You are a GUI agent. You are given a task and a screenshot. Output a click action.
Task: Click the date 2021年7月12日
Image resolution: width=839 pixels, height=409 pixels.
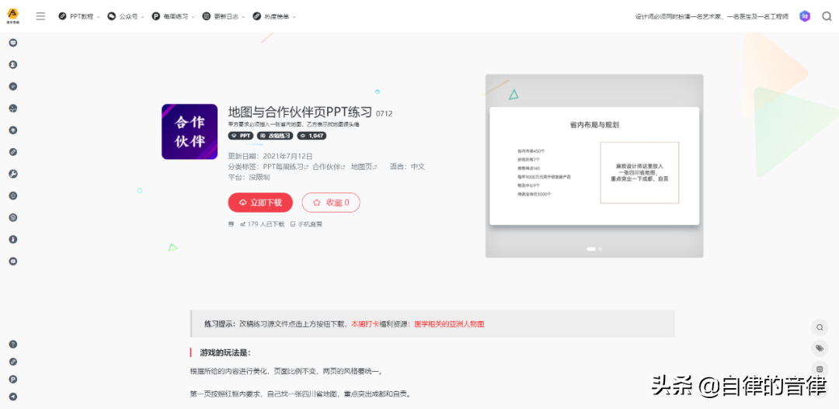point(288,156)
